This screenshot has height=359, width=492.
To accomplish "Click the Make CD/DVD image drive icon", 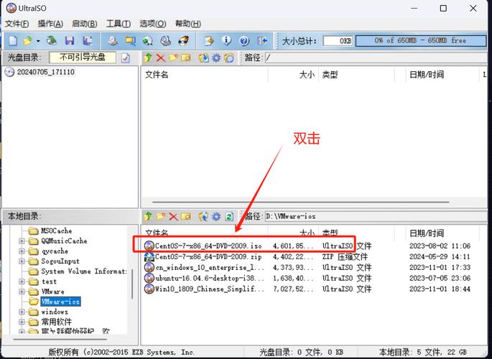I will [x=113, y=41].
